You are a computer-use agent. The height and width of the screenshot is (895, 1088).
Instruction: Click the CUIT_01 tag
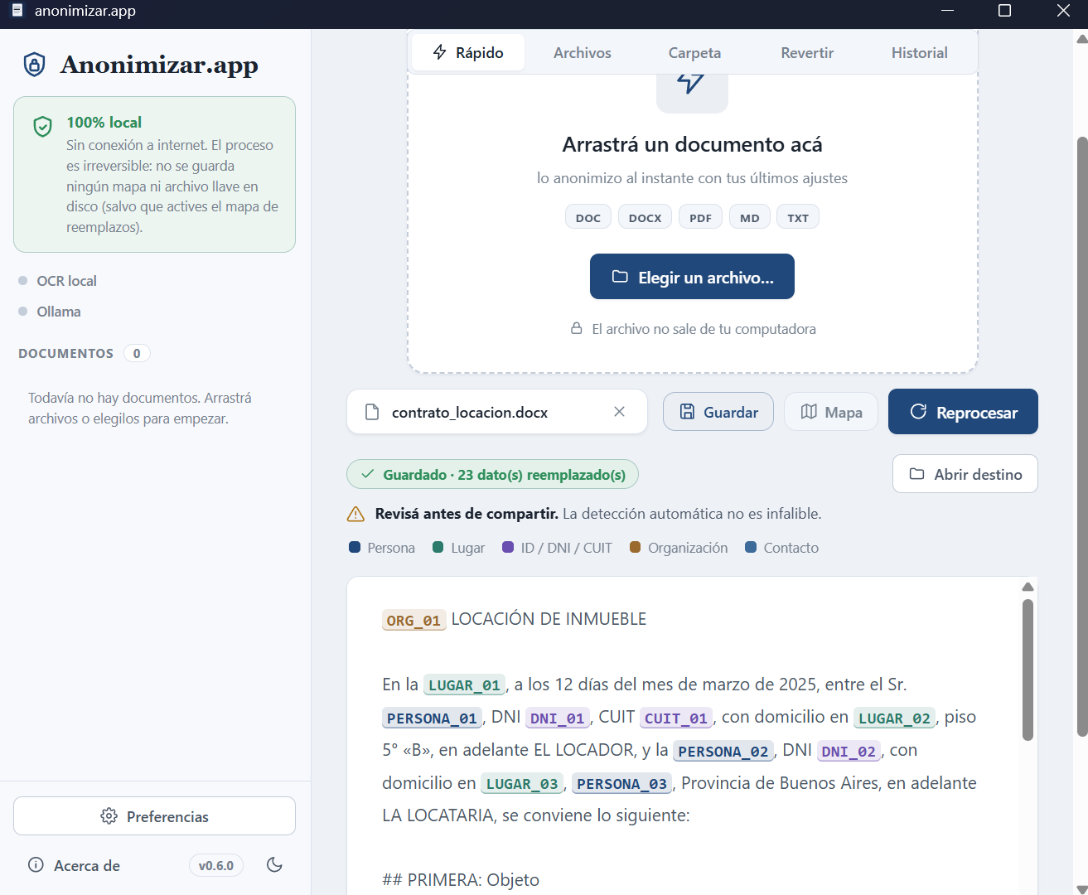675,718
